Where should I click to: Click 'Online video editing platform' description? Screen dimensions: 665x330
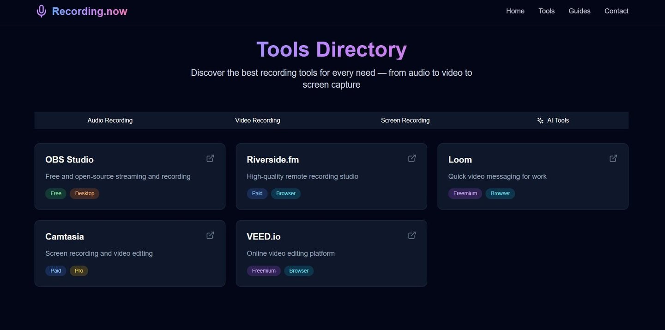[291, 253]
